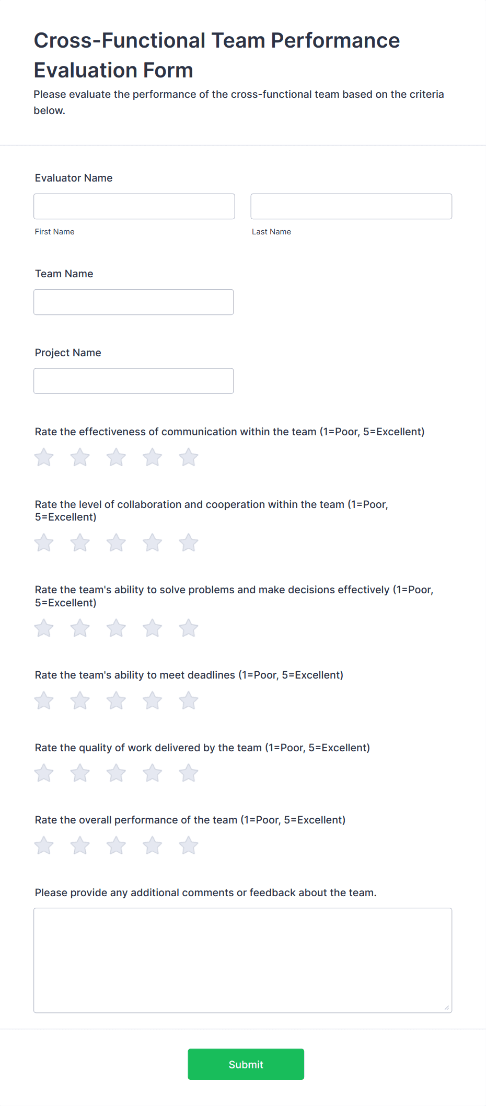Rate problem solving with the second star

click(x=80, y=628)
